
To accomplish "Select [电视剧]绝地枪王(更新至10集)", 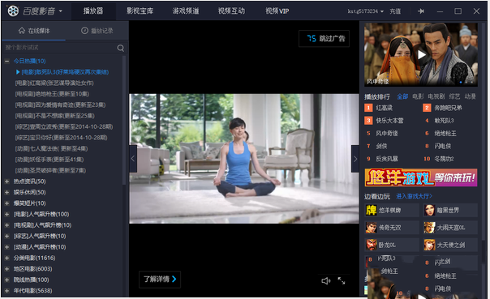I will [x=52, y=94].
